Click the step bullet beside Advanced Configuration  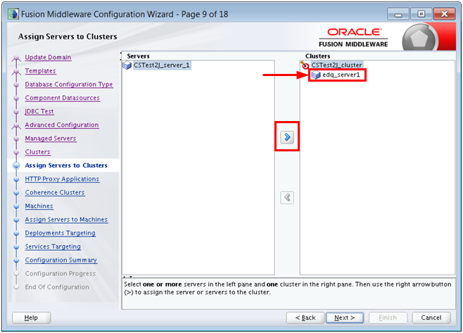(x=16, y=125)
